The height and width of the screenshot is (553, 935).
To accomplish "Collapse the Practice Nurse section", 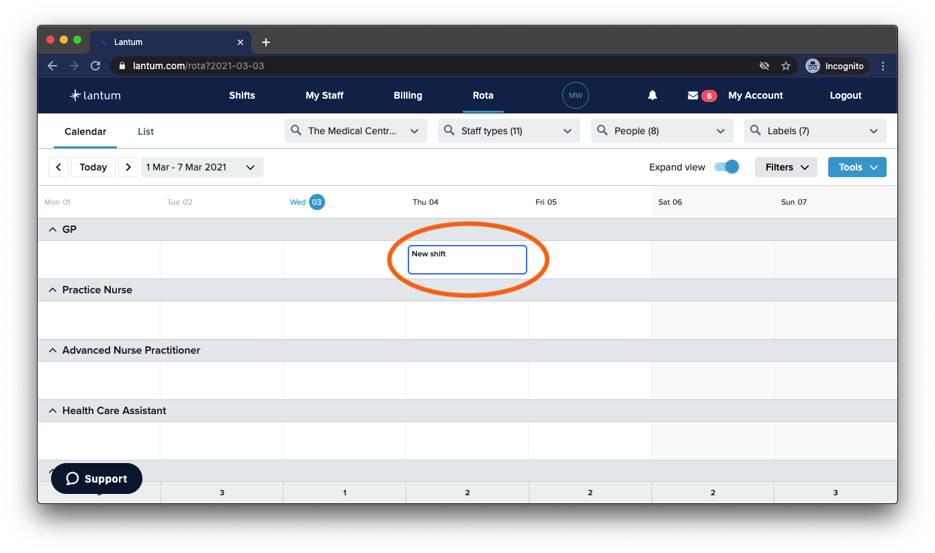I will pyautogui.click(x=53, y=290).
